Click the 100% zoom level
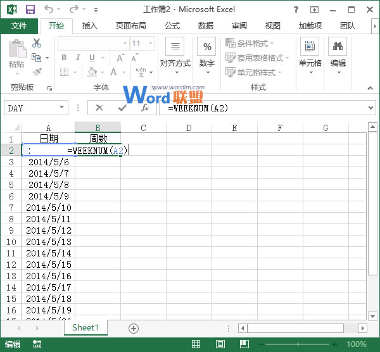The height and width of the screenshot is (352, 380). [x=356, y=344]
